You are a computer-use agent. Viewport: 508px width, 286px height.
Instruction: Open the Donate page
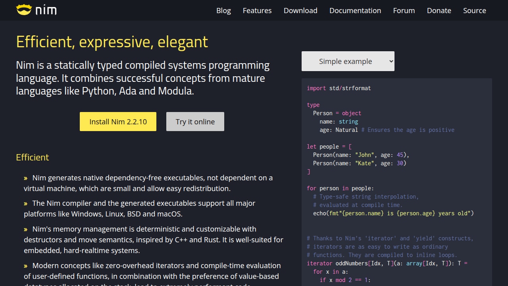point(439,10)
